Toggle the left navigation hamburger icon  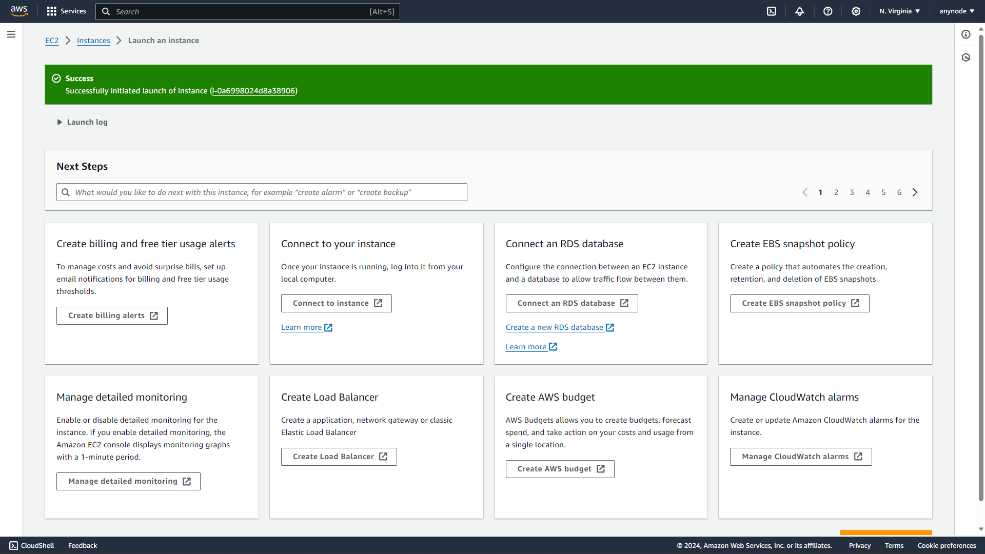coord(11,34)
